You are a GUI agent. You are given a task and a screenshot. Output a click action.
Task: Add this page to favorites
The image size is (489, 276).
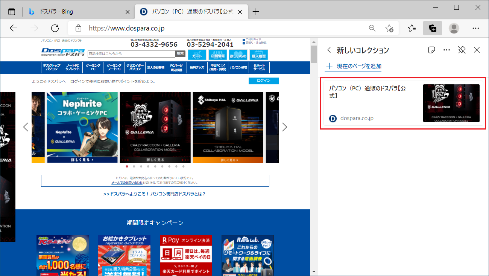(389, 28)
